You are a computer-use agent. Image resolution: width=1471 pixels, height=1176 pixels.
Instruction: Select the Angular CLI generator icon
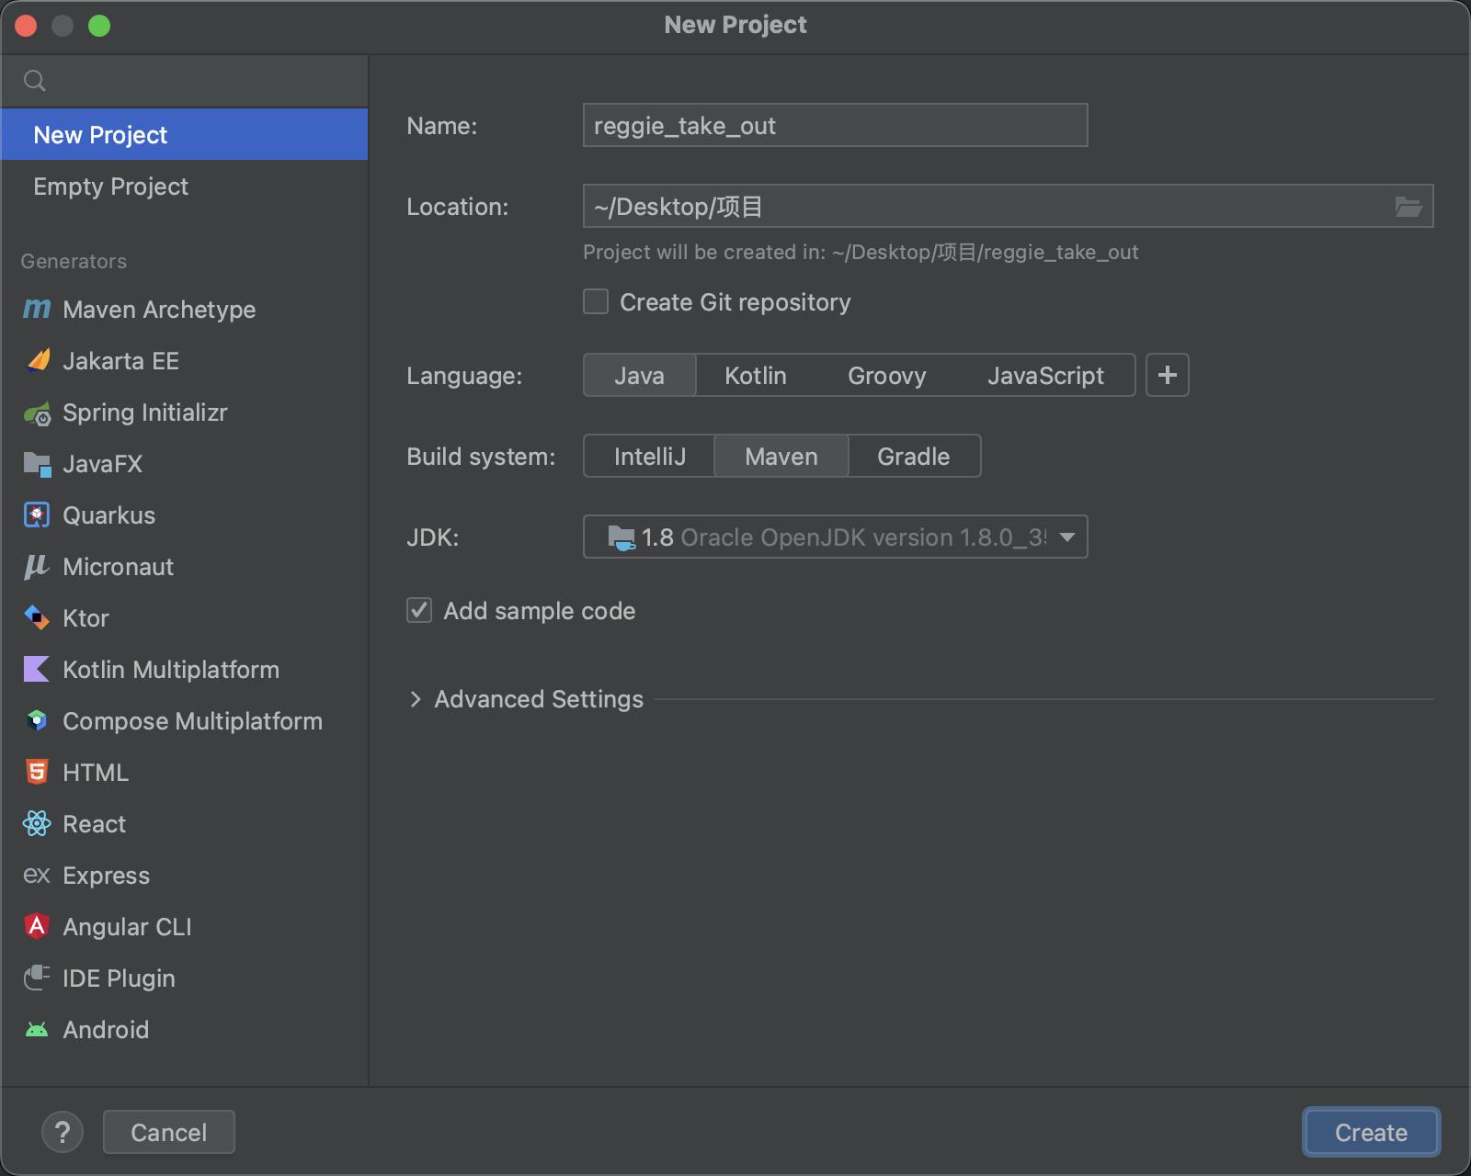(37, 926)
